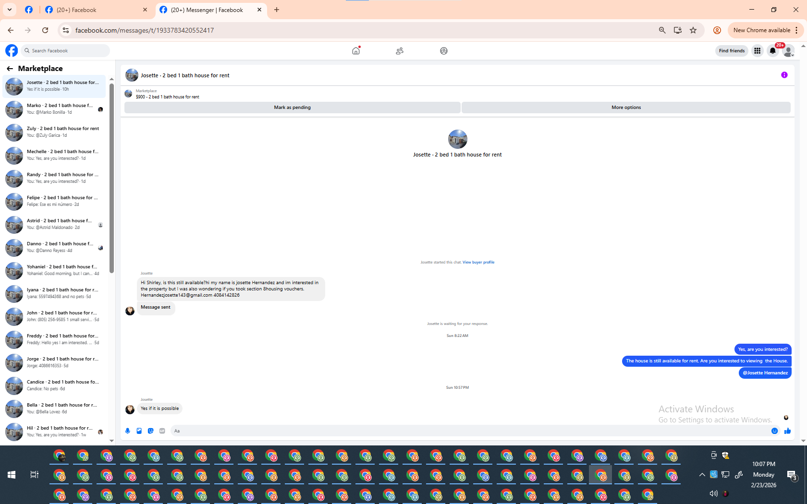Open Chrome three-dot menu
The image size is (807, 504).
click(796, 30)
